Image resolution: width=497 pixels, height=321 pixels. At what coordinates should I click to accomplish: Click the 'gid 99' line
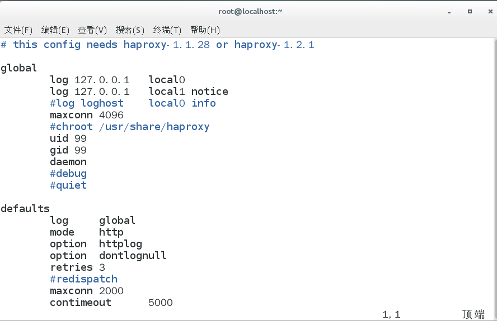68,150
